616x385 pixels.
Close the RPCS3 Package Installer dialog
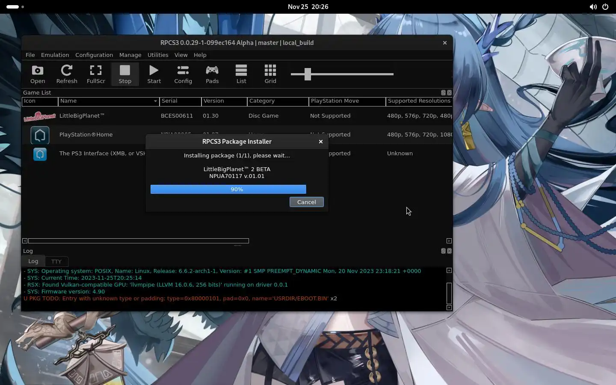[x=321, y=142]
